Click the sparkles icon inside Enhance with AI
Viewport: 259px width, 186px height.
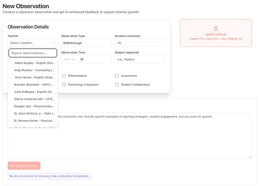click(x=12, y=166)
